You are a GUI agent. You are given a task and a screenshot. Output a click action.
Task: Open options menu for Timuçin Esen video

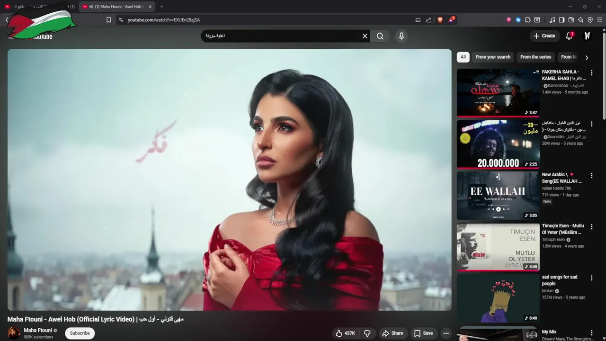coord(591,227)
